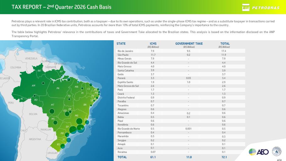Click the Petrobras BR logo icon

coord(246,8)
